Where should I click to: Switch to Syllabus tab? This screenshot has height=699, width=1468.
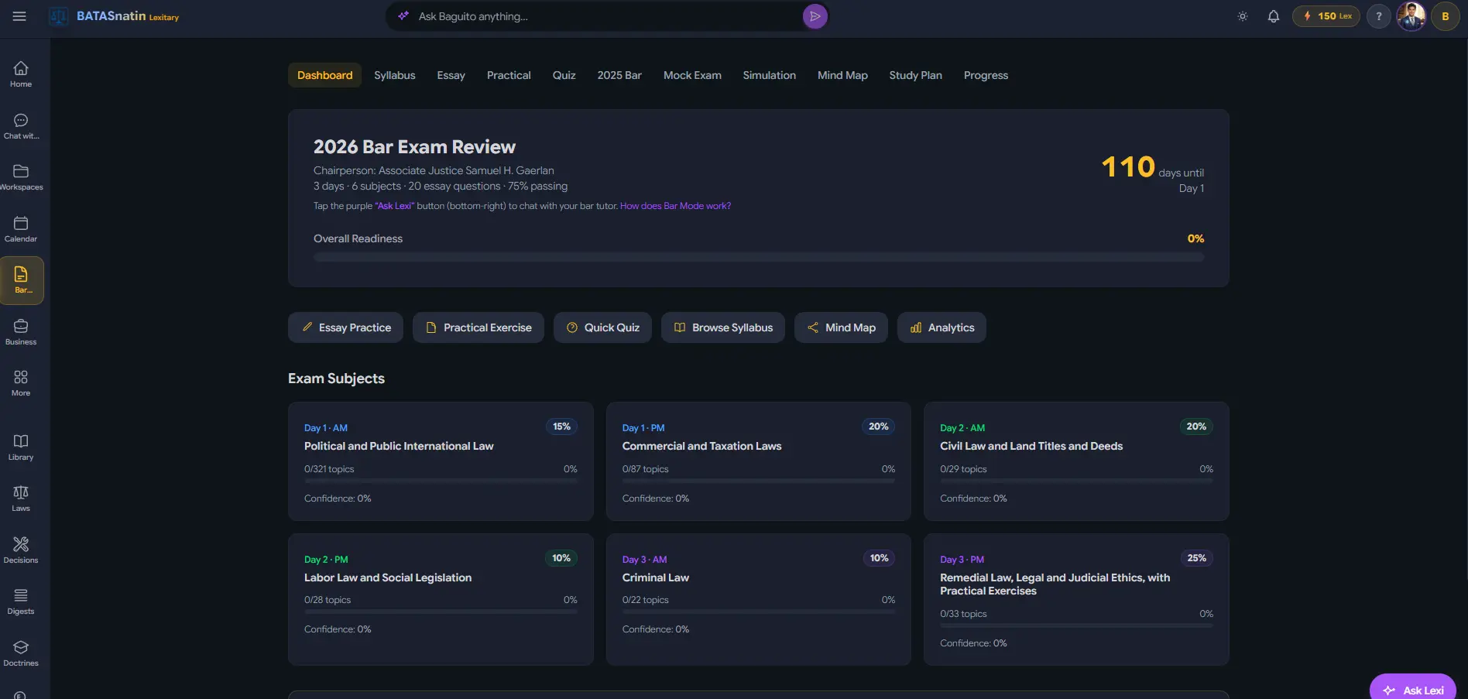[395, 75]
